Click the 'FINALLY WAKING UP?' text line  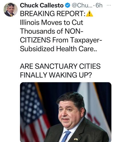coord(56,75)
